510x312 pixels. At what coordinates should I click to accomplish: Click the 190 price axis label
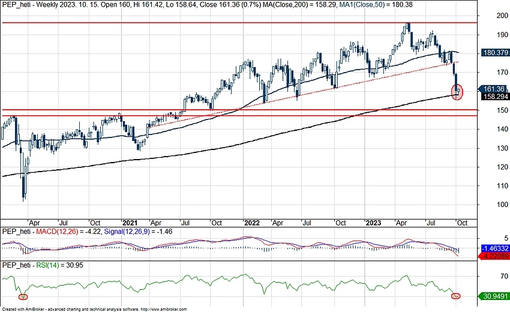point(502,35)
